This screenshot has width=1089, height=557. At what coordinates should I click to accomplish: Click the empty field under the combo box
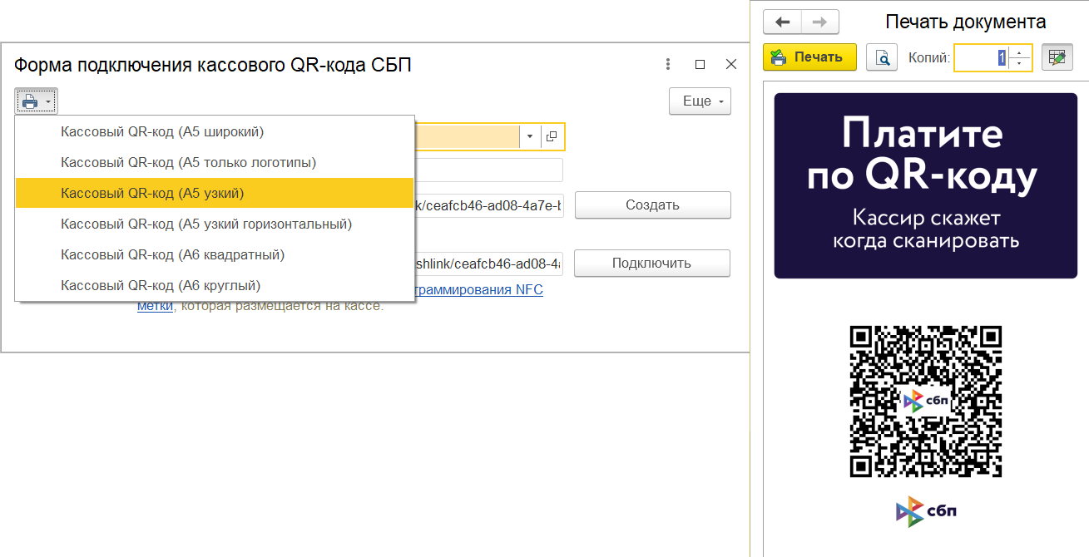(488, 170)
